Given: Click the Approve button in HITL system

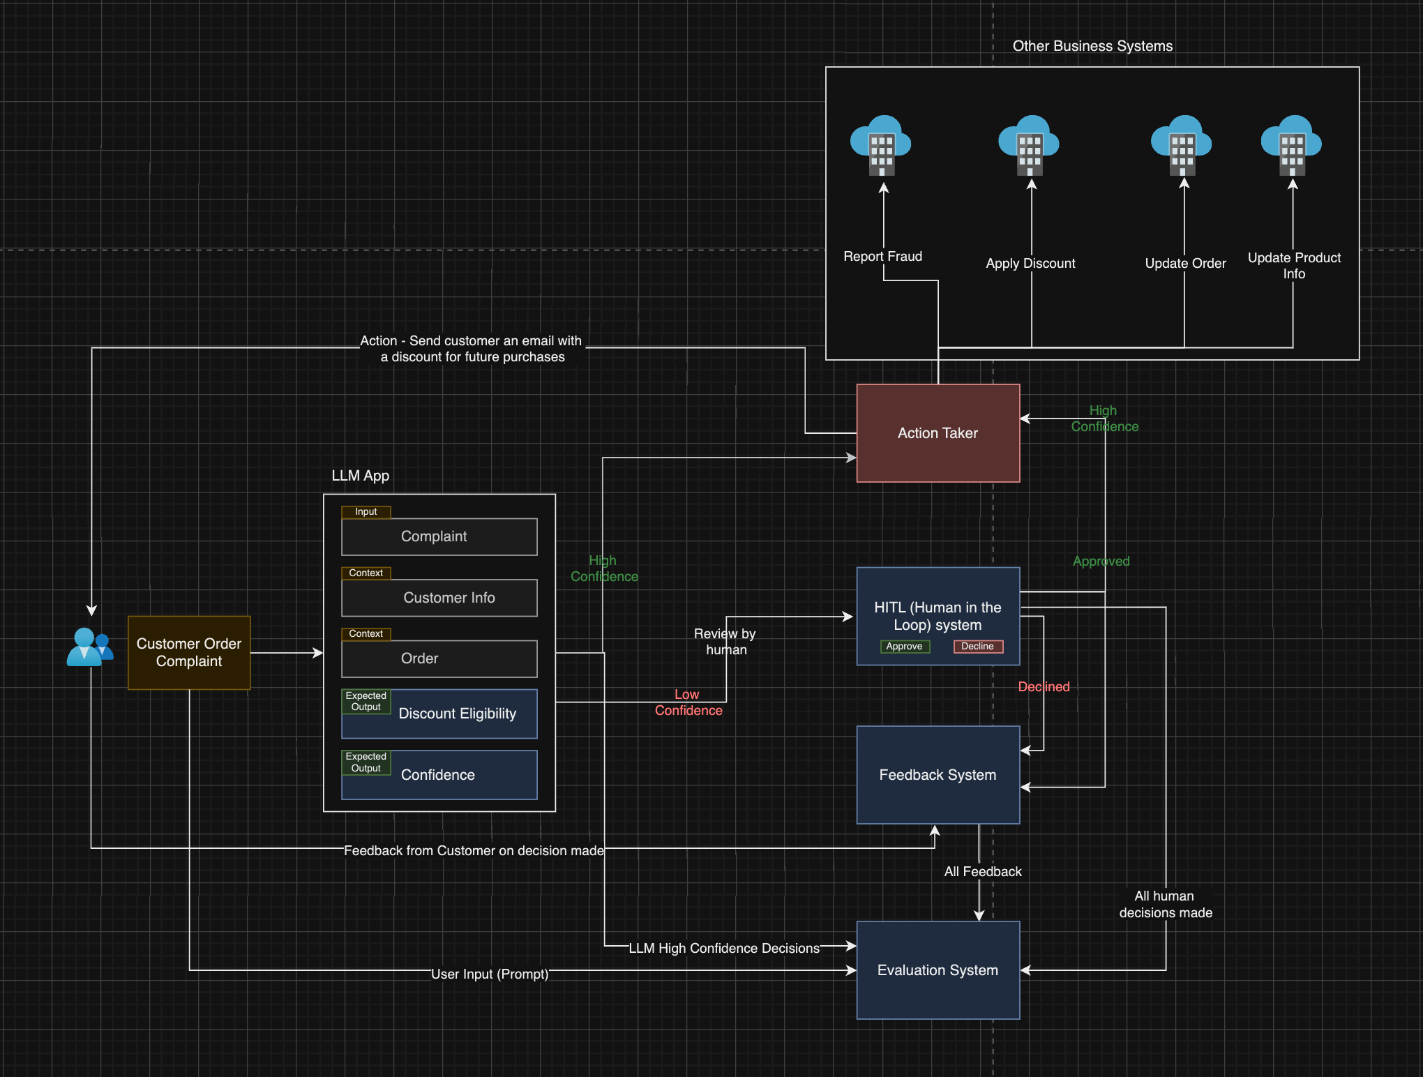Looking at the screenshot, I should [904, 646].
